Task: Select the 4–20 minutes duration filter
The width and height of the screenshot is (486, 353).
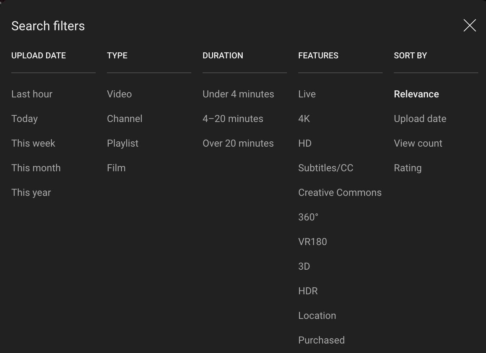Action: click(x=233, y=118)
